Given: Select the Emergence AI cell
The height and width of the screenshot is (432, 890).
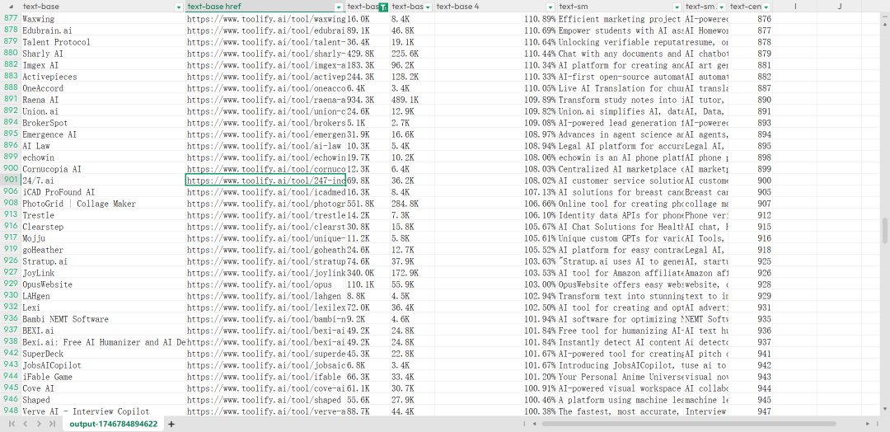Looking at the screenshot, I should click(103, 134).
